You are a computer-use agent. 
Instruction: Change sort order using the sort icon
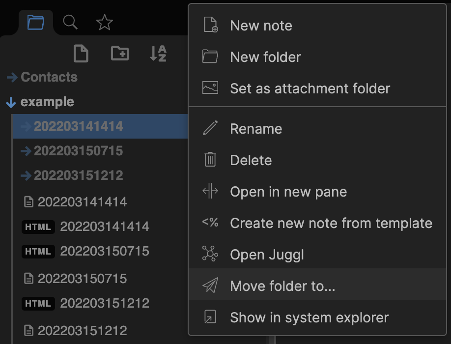pyautogui.click(x=157, y=54)
